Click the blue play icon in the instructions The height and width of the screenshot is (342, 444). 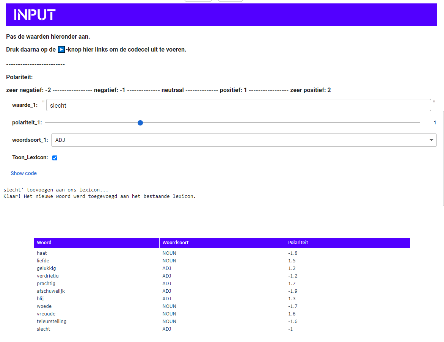(61, 50)
